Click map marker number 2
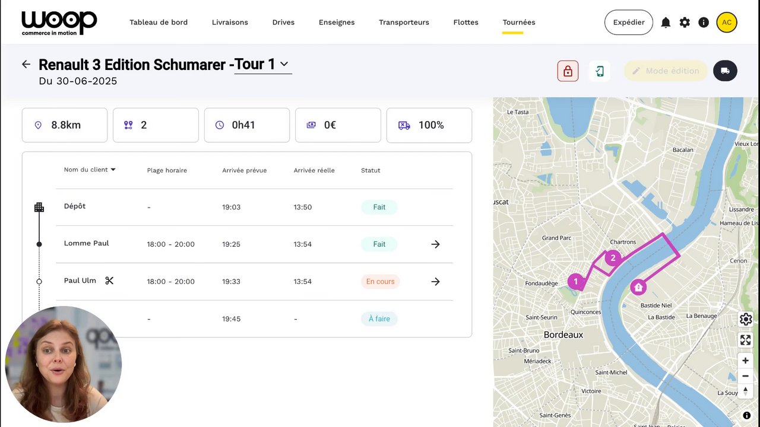Viewport: 760px width, 427px height. (613, 258)
